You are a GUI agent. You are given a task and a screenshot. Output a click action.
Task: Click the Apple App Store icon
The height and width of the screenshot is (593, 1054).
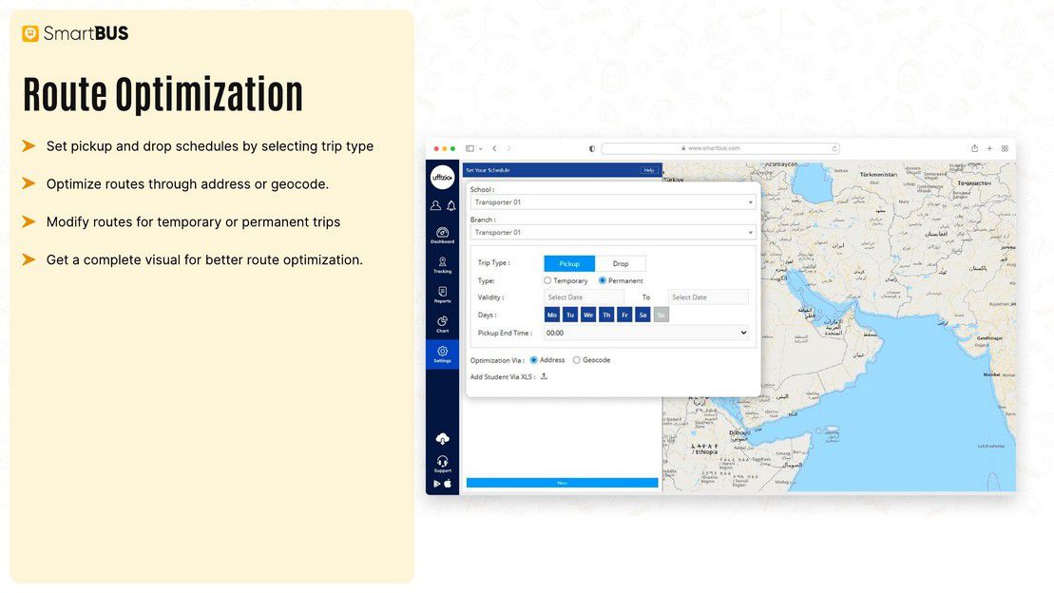click(x=449, y=484)
